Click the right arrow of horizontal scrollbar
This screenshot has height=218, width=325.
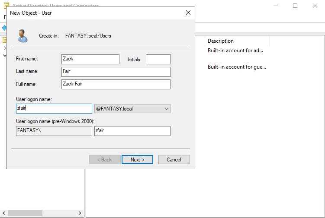[80, 213]
